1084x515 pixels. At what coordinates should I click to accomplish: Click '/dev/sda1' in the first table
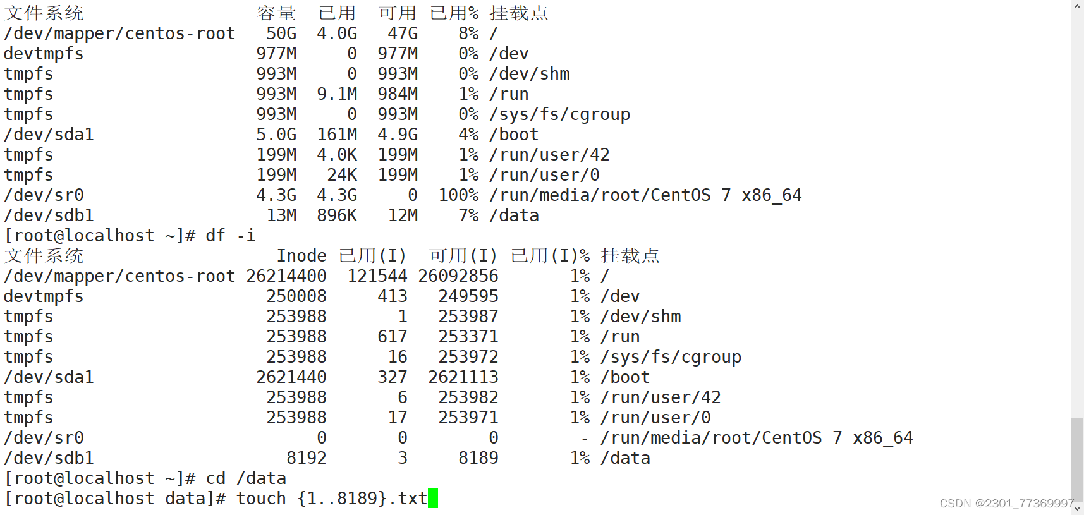point(49,135)
